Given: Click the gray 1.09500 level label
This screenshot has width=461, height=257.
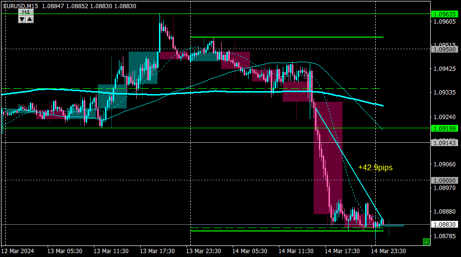Looking at the screenshot, I should [x=445, y=50].
